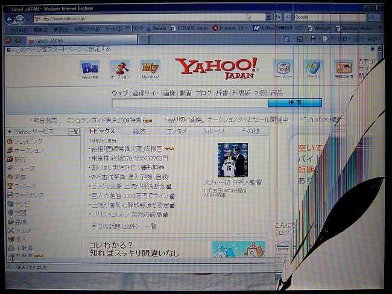The height and width of the screenshot is (294, 392).
Task: Click the Feeds icon in command bar
Action: point(300,39)
